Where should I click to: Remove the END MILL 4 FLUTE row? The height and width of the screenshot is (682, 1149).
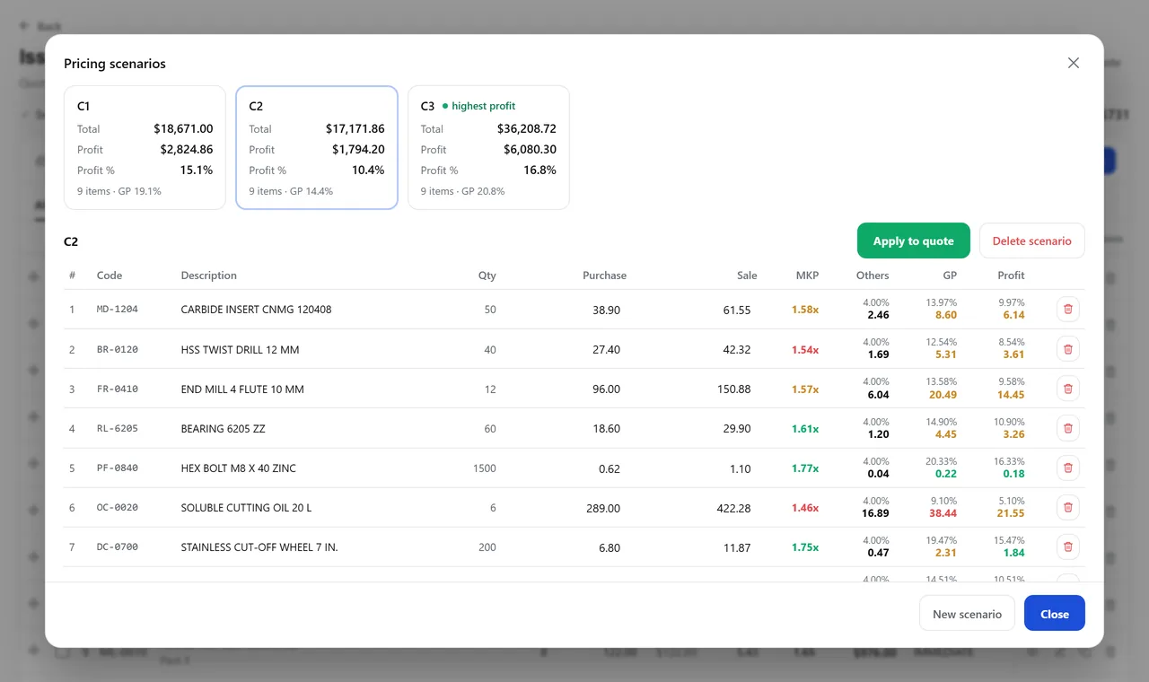pyautogui.click(x=1068, y=389)
